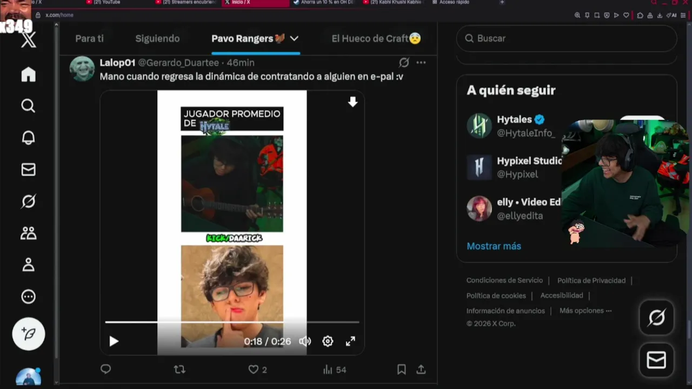The width and height of the screenshot is (692, 389).
Task: Click the video download arrow icon
Action: pyautogui.click(x=352, y=102)
